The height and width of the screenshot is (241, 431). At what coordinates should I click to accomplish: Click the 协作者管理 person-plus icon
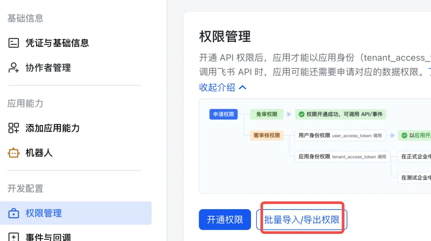14,68
